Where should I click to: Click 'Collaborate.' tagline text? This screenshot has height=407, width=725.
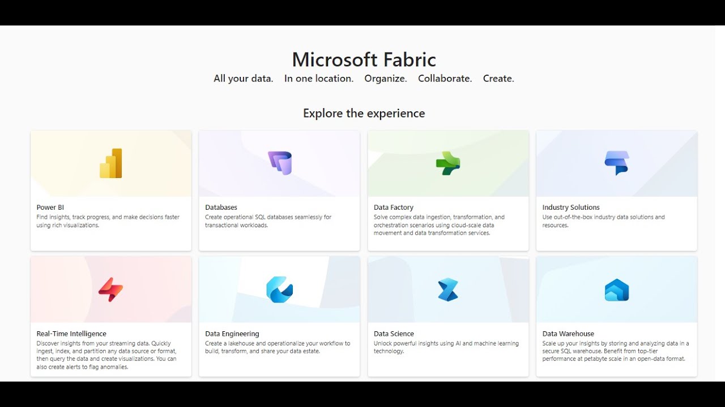click(445, 79)
